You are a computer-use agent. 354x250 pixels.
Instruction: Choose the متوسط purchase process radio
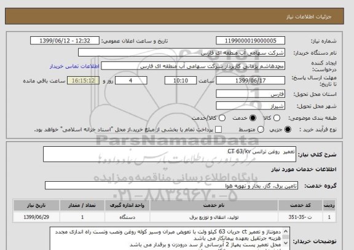[x=261, y=130]
